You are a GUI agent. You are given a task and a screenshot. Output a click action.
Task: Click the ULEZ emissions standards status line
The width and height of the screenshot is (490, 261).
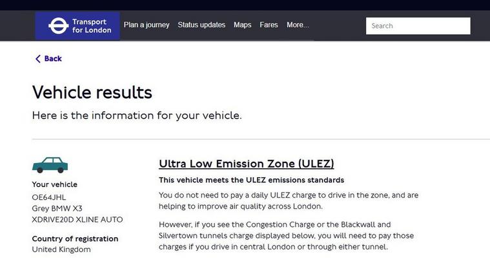(x=252, y=180)
